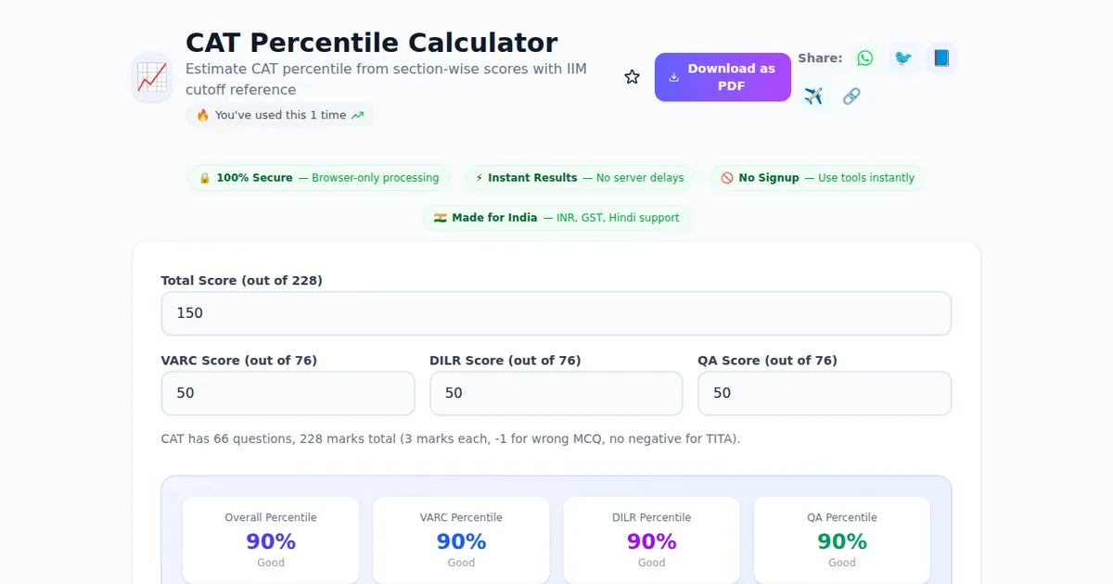Click the VARC Score input box

(x=288, y=393)
